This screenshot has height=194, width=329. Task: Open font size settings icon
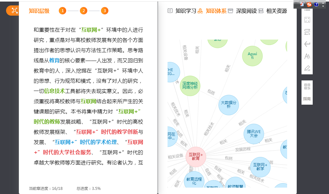pyautogui.click(x=307, y=56)
